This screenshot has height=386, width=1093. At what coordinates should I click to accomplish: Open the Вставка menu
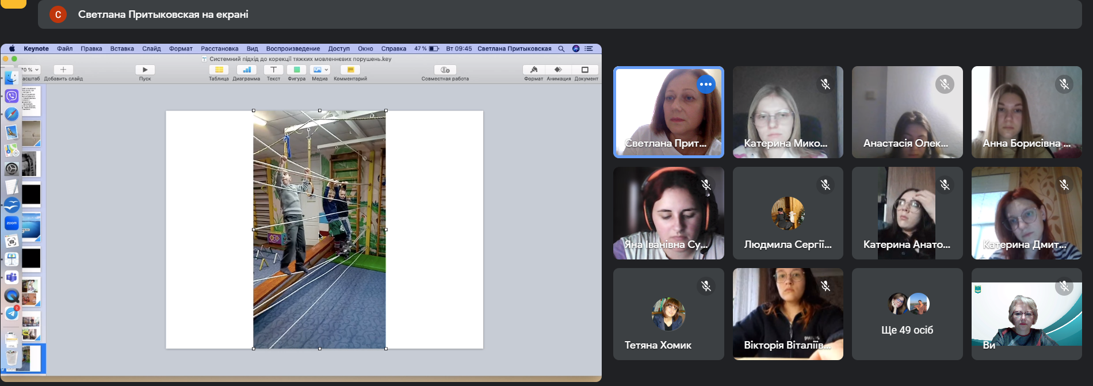[122, 49]
